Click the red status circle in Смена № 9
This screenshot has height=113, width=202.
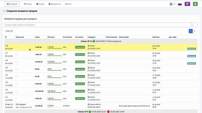[108, 112]
